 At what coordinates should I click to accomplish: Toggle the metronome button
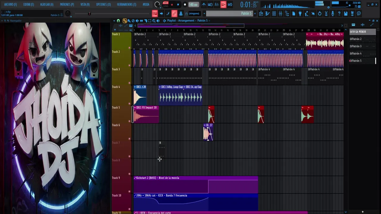pyautogui.click(x=204, y=4)
